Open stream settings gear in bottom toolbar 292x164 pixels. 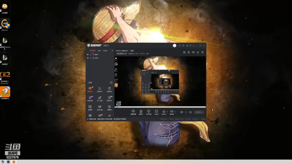pyautogui.click(x=190, y=112)
